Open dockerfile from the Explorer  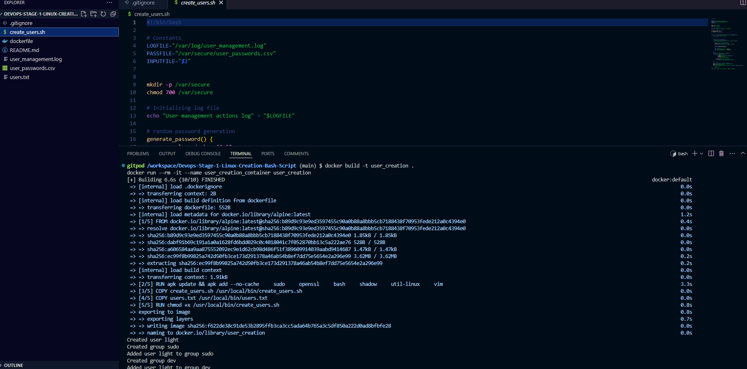(x=59, y=41)
